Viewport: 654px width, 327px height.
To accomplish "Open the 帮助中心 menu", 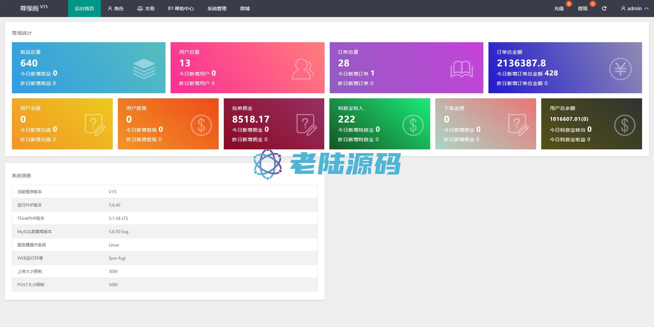I will point(181,9).
